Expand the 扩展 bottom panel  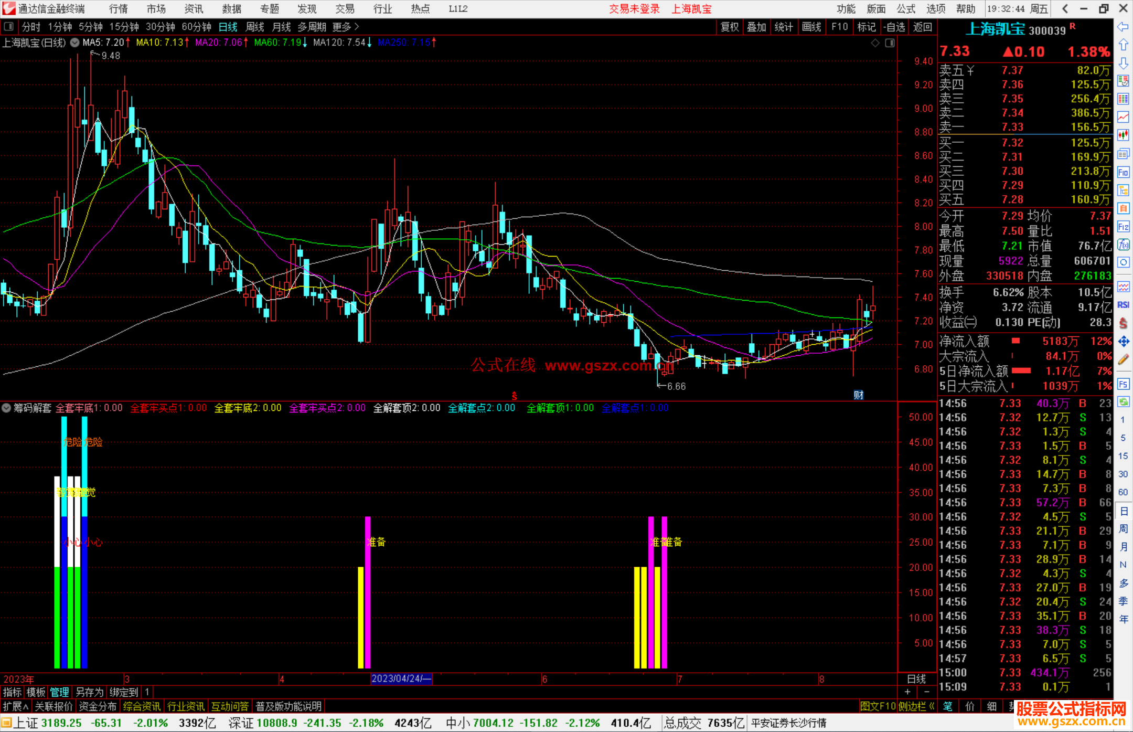tap(15, 706)
